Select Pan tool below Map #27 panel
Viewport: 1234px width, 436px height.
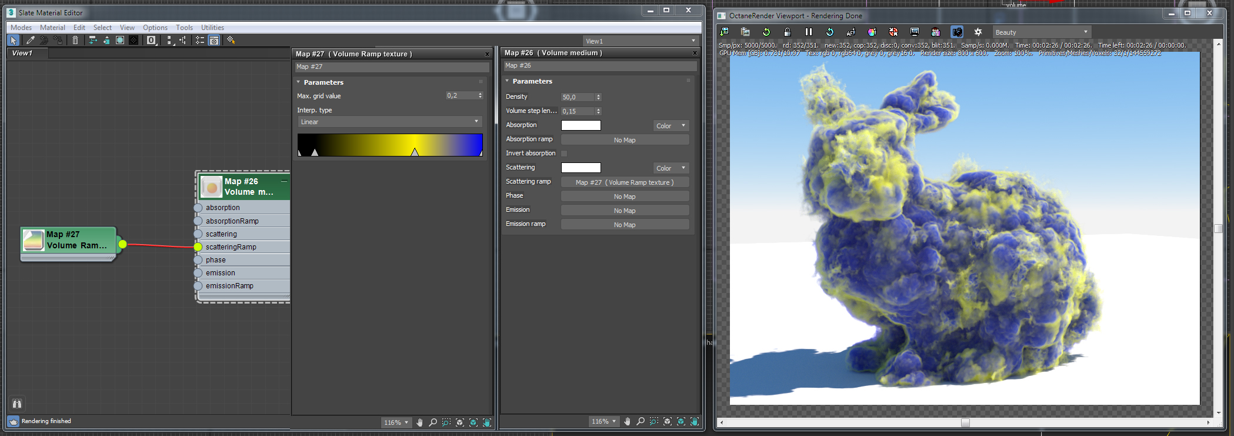coord(419,422)
